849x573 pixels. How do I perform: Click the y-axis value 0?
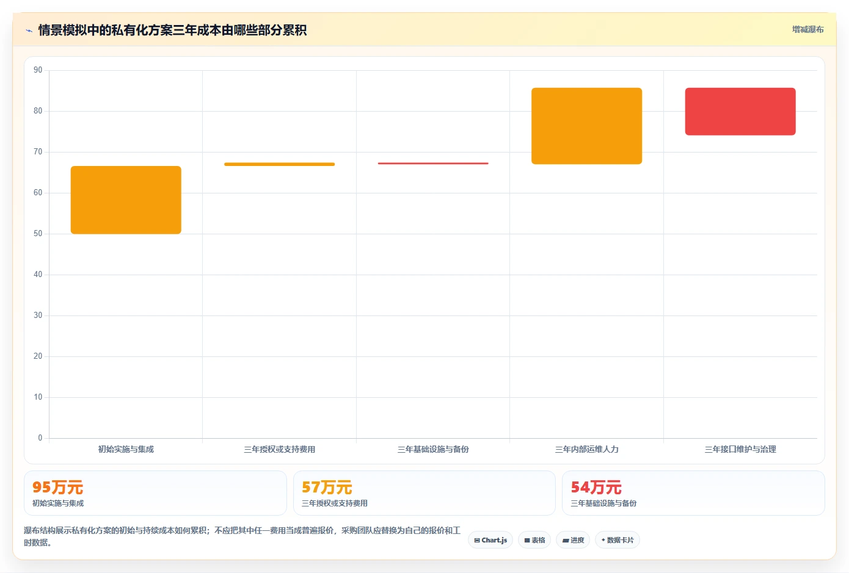point(40,438)
